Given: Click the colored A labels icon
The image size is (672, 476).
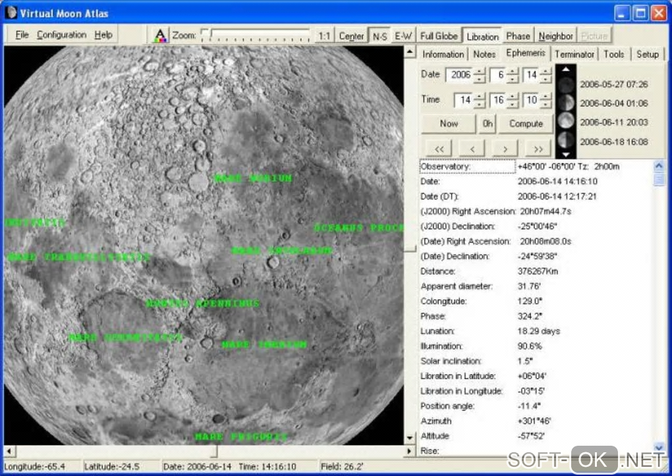Looking at the screenshot, I should pyautogui.click(x=160, y=36).
